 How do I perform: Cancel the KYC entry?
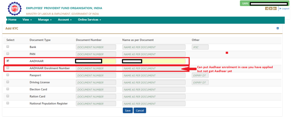point(140,110)
